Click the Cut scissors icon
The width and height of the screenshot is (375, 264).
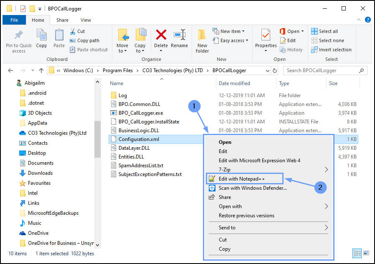tap(73, 31)
